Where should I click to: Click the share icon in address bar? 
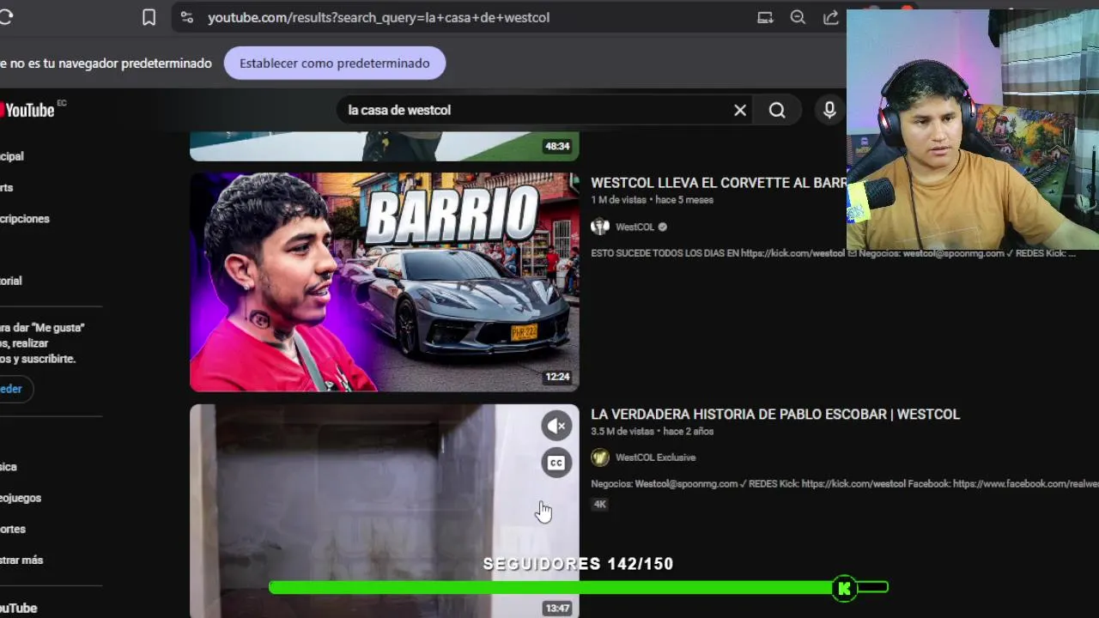[830, 17]
